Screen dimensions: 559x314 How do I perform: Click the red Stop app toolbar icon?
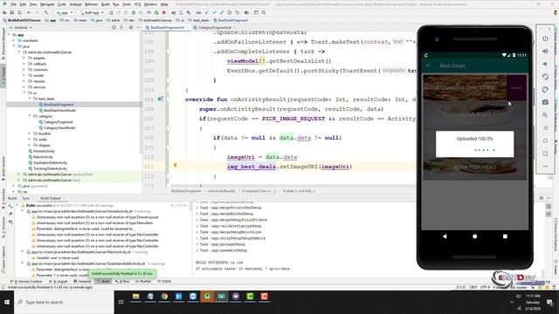[163, 13]
